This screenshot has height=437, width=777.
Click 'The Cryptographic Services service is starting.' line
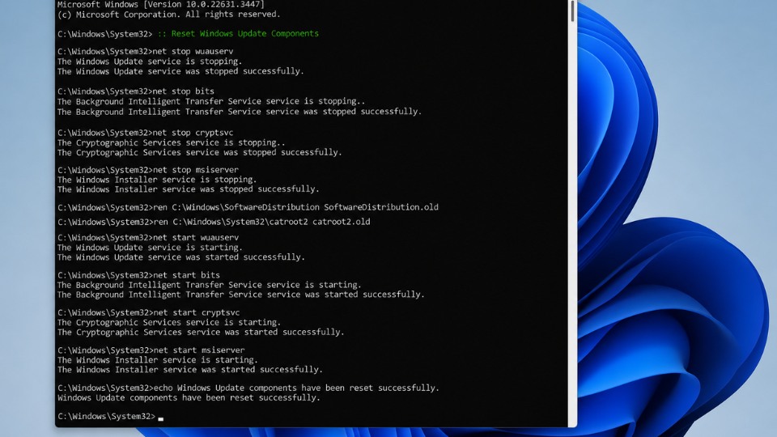click(169, 323)
